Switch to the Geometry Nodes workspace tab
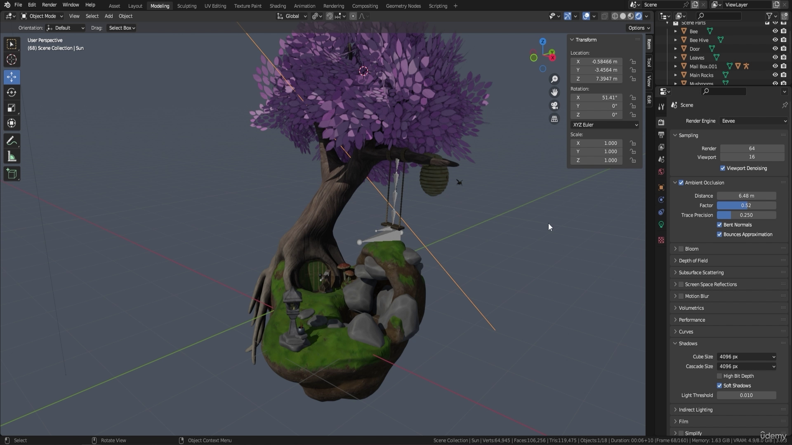The height and width of the screenshot is (445, 792). click(403, 6)
